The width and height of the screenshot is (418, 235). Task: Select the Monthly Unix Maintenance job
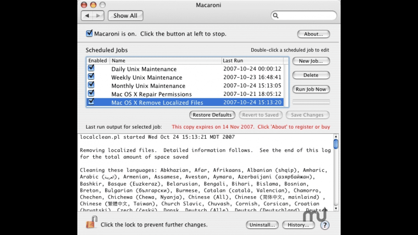point(185,86)
